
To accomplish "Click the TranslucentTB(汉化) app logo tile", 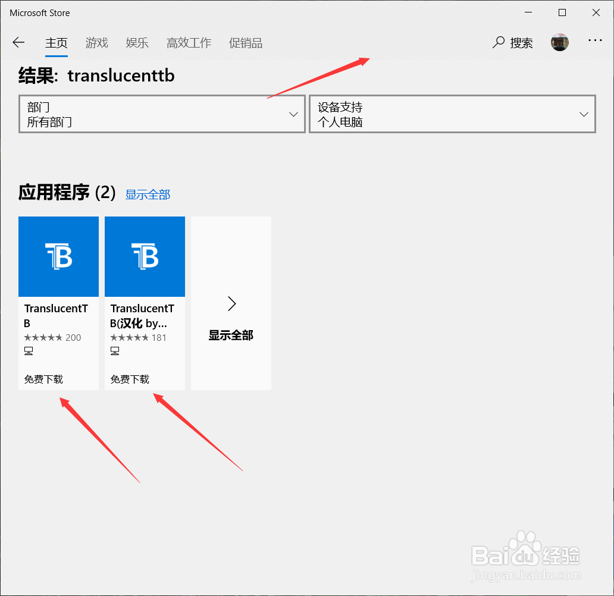I will pos(145,256).
